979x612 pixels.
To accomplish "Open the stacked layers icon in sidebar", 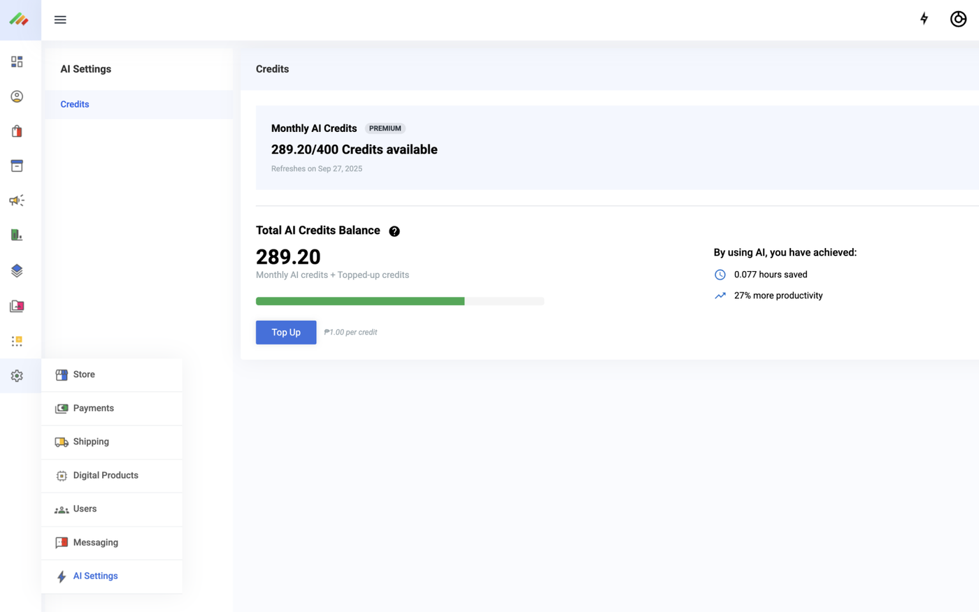I will pos(17,270).
